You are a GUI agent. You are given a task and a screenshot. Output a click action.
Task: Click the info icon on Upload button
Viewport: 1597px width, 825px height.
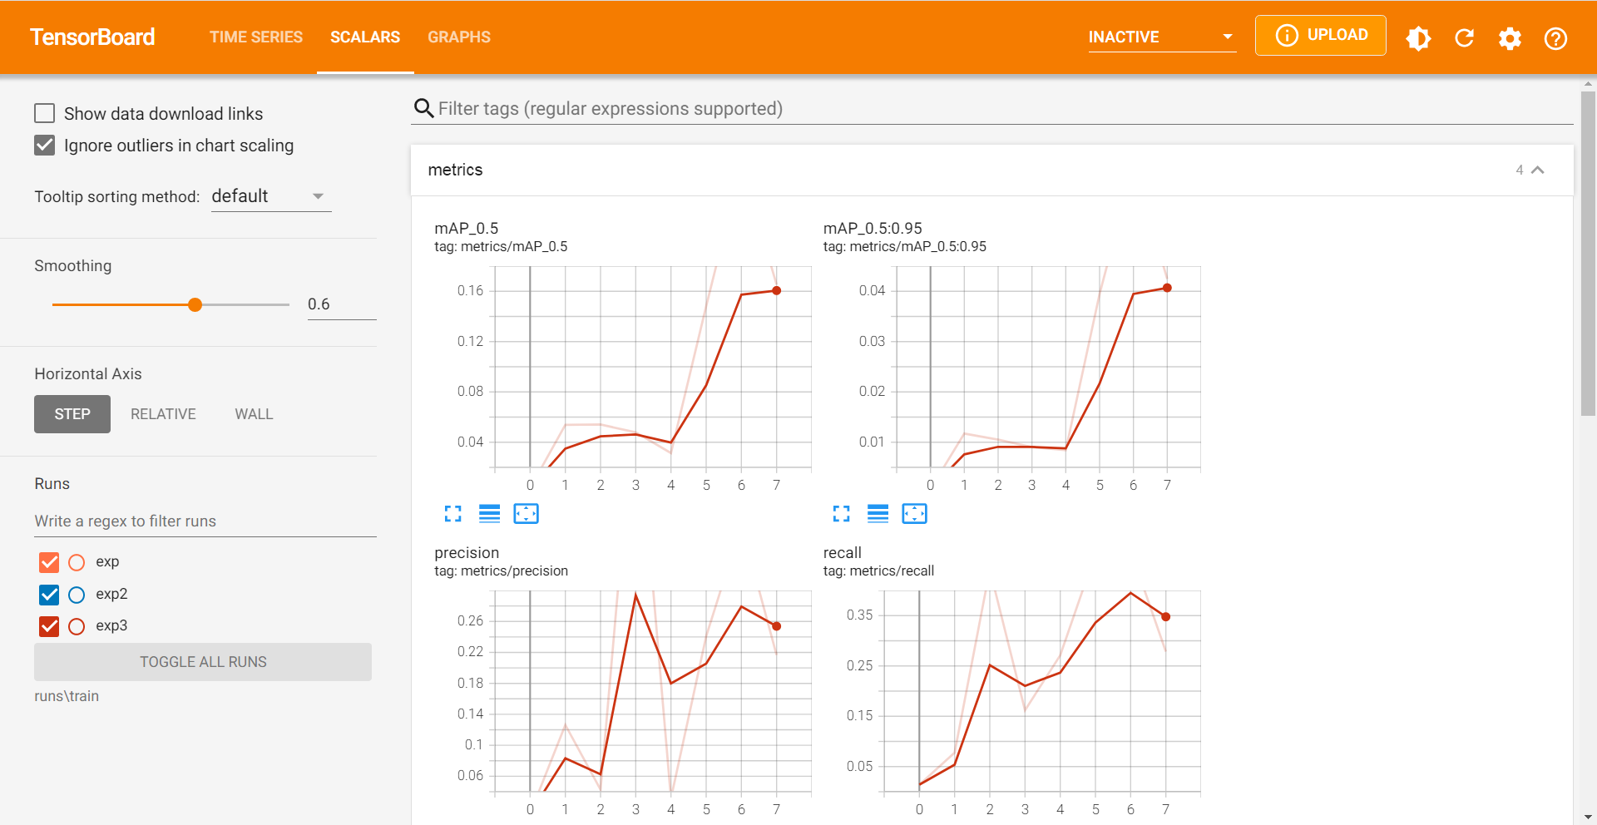(1287, 35)
